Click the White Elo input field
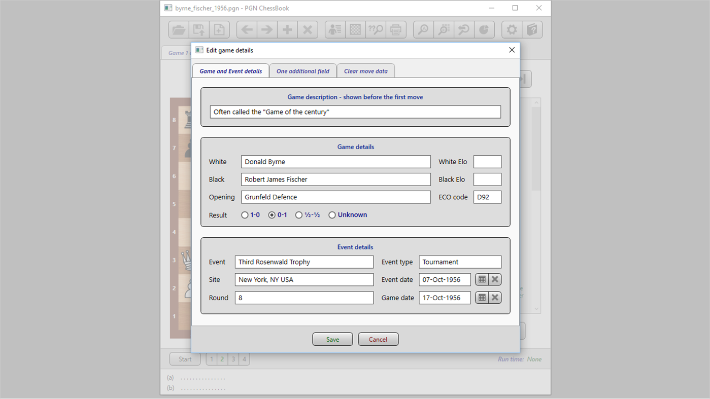This screenshot has height=399, width=710. click(x=487, y=161)
